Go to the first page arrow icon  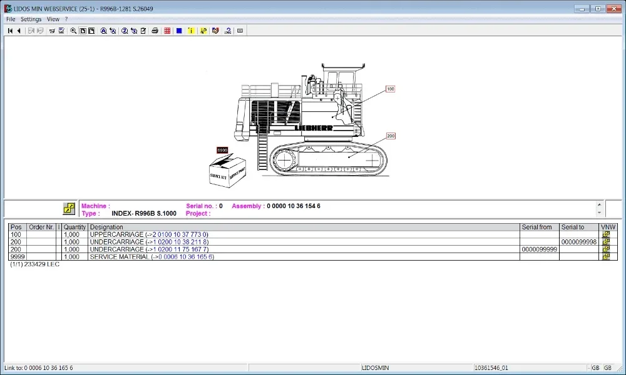pos(10,31)
